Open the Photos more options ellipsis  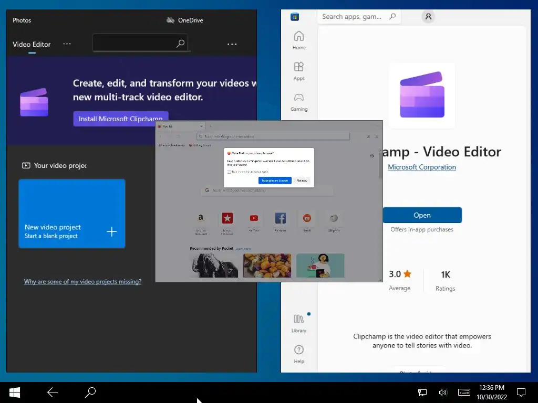tap(232, 44)
